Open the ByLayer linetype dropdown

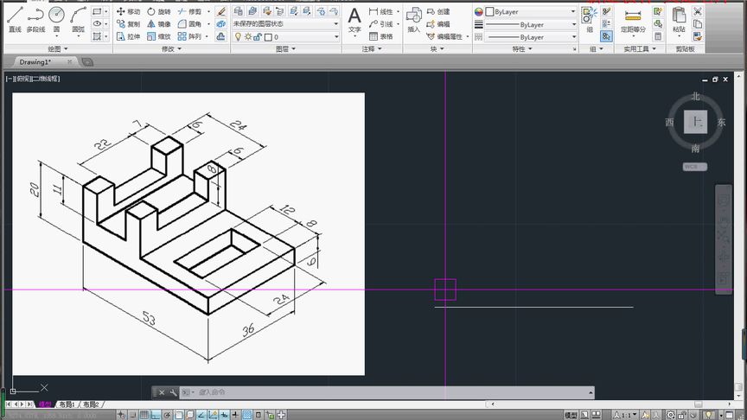coord(531,36)
